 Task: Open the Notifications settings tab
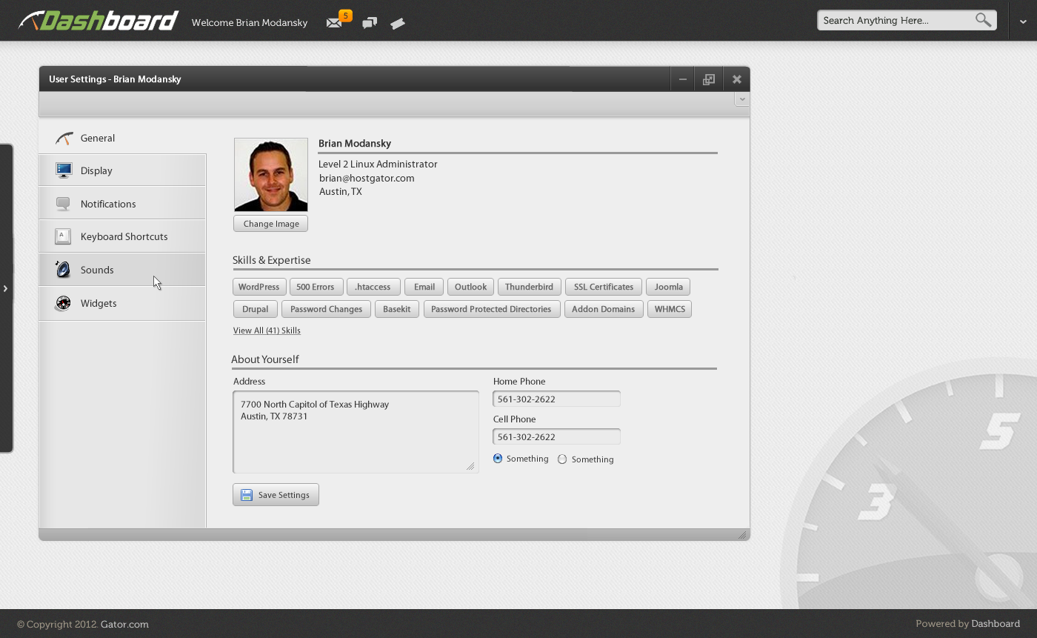122,204
